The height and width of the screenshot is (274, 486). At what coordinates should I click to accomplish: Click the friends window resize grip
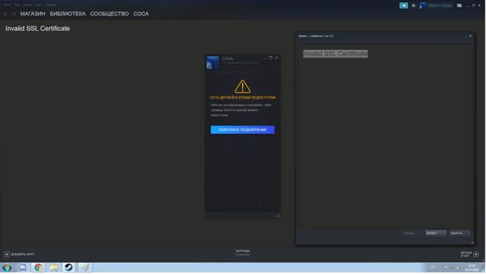278,215
